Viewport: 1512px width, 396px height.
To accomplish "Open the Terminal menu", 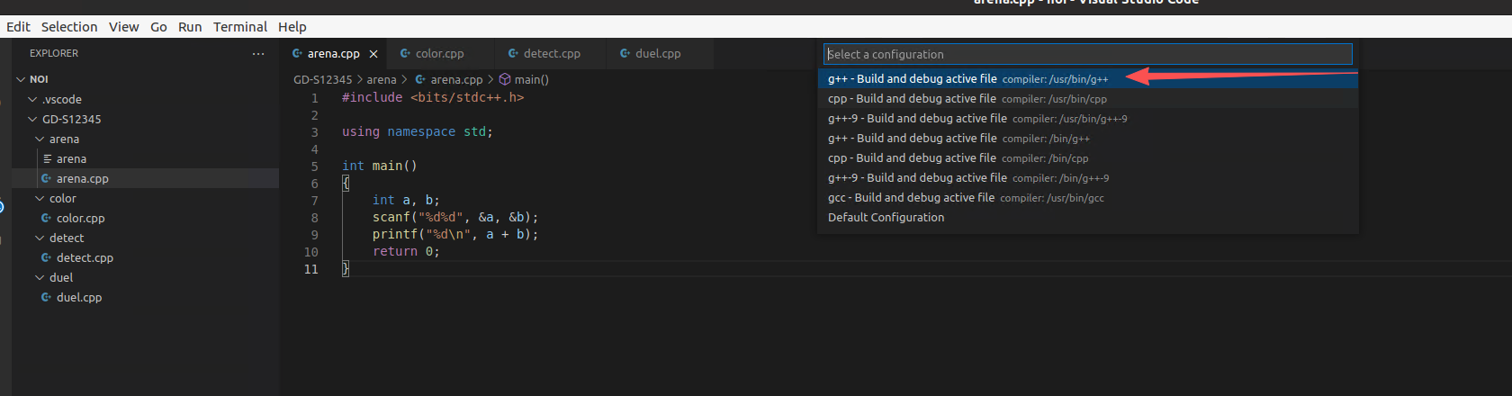I will tap(239, 27).
